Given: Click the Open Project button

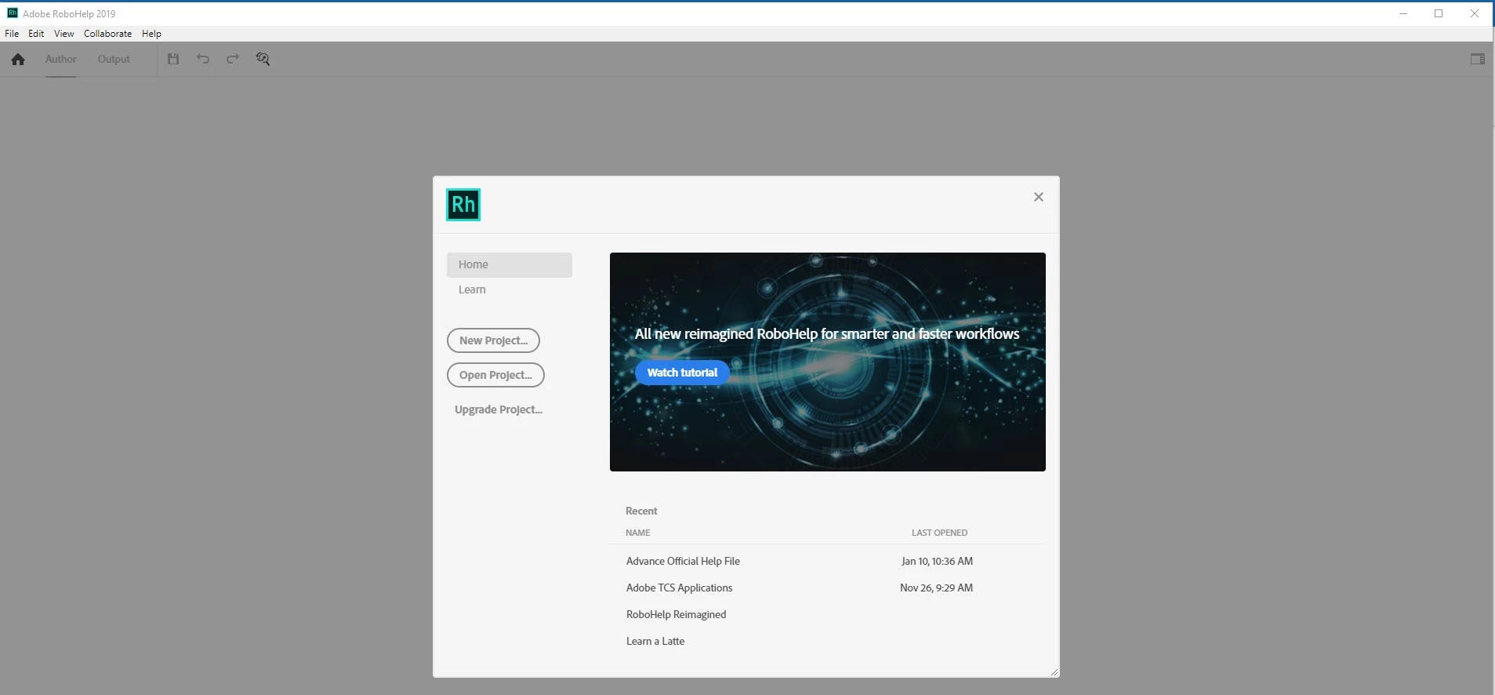Looking at the screenshot, I should (x=495, y=375).
